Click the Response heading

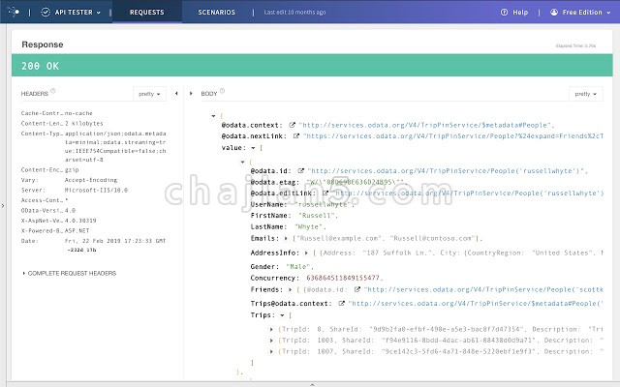[x=43, y=45]
